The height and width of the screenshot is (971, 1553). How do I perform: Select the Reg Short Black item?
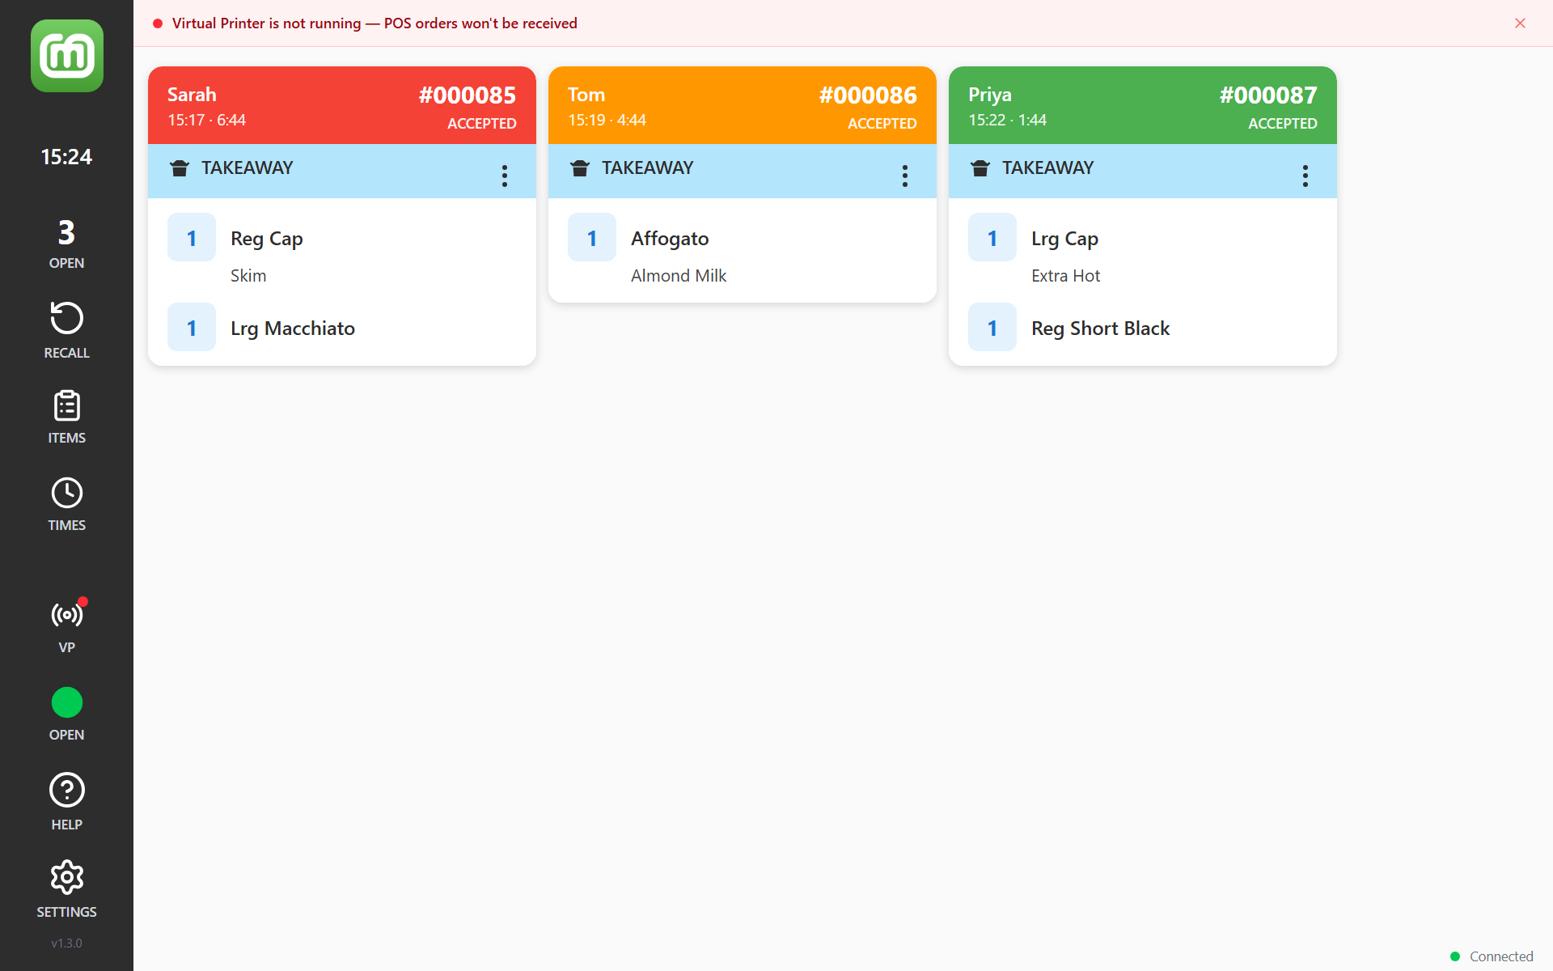coord(1101,329)
